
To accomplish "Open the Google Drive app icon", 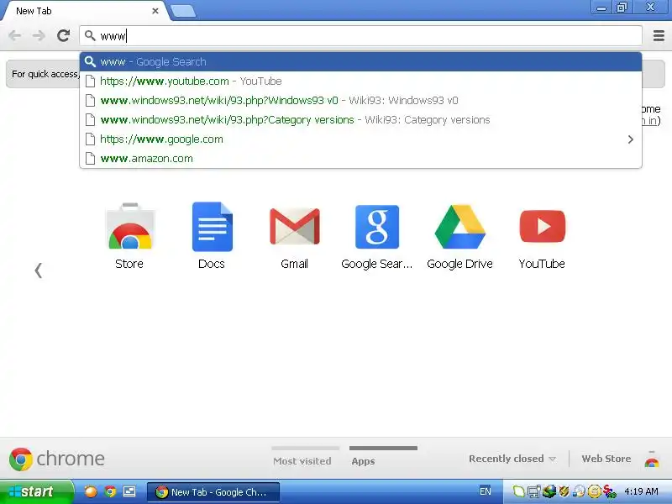I will coord(459,227).
